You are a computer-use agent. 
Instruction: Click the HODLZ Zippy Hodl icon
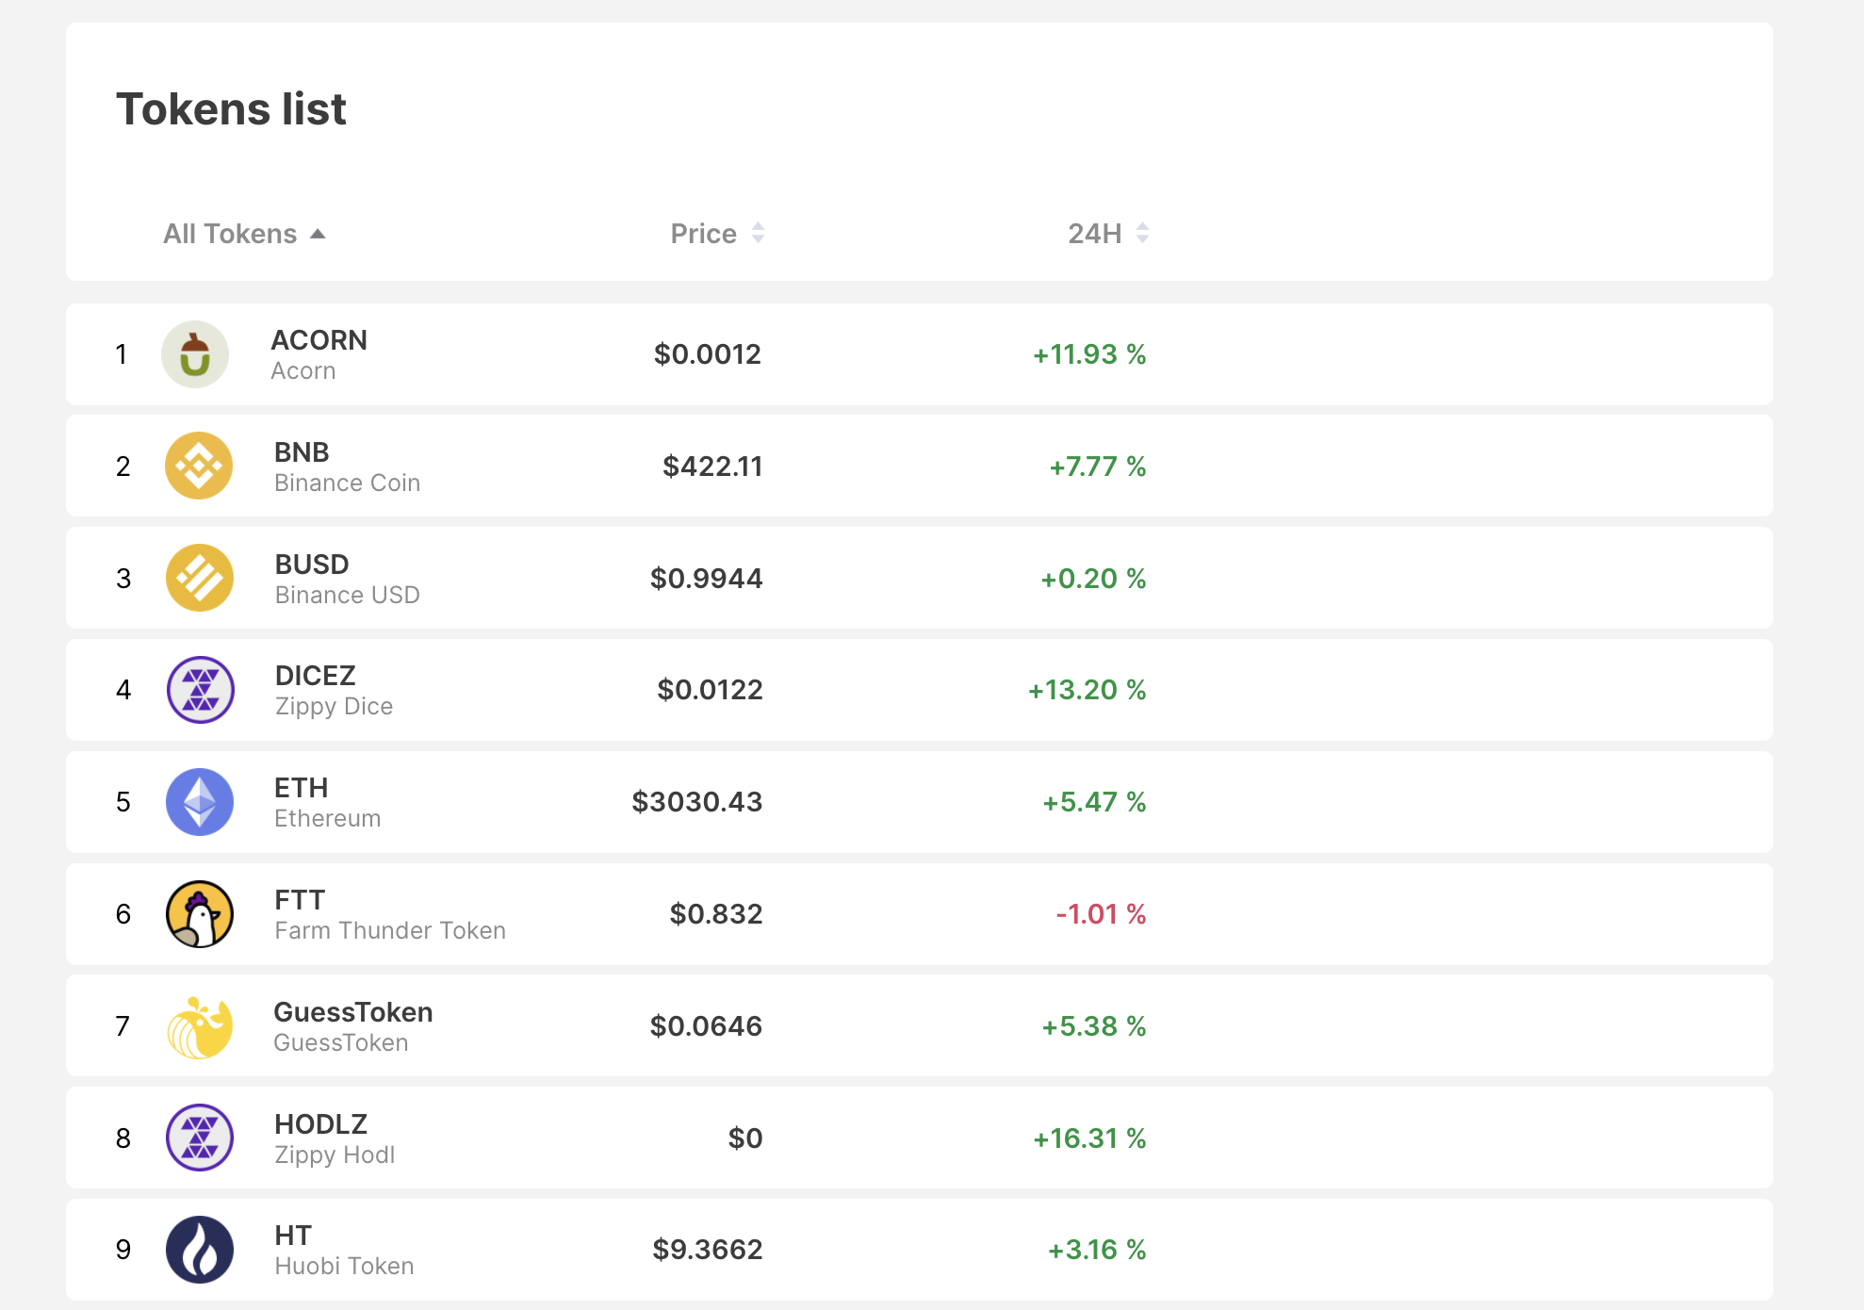point(199,1138)
